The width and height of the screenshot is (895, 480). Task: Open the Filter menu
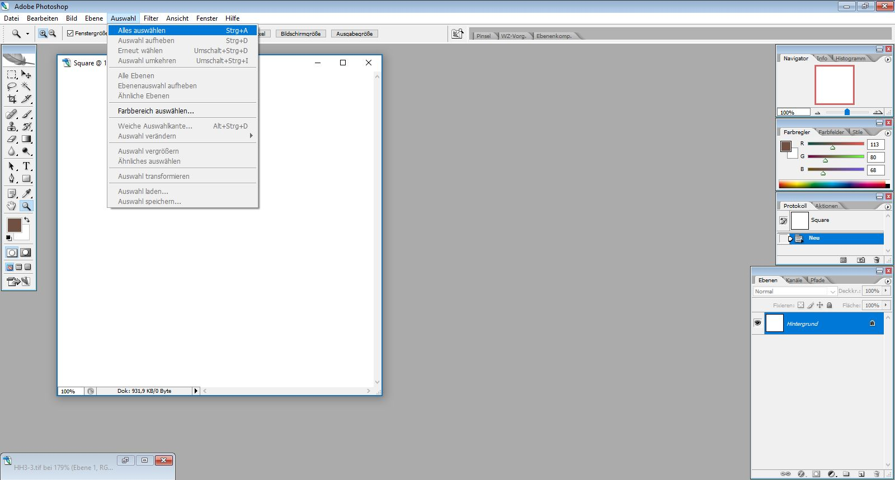click(x=151, y=18)
